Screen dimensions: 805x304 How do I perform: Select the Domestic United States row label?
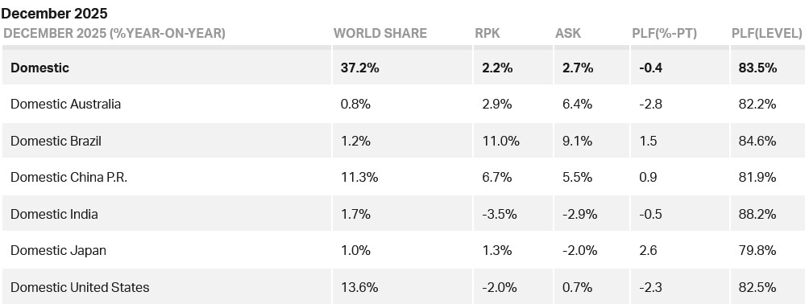(x=80, y=287)
